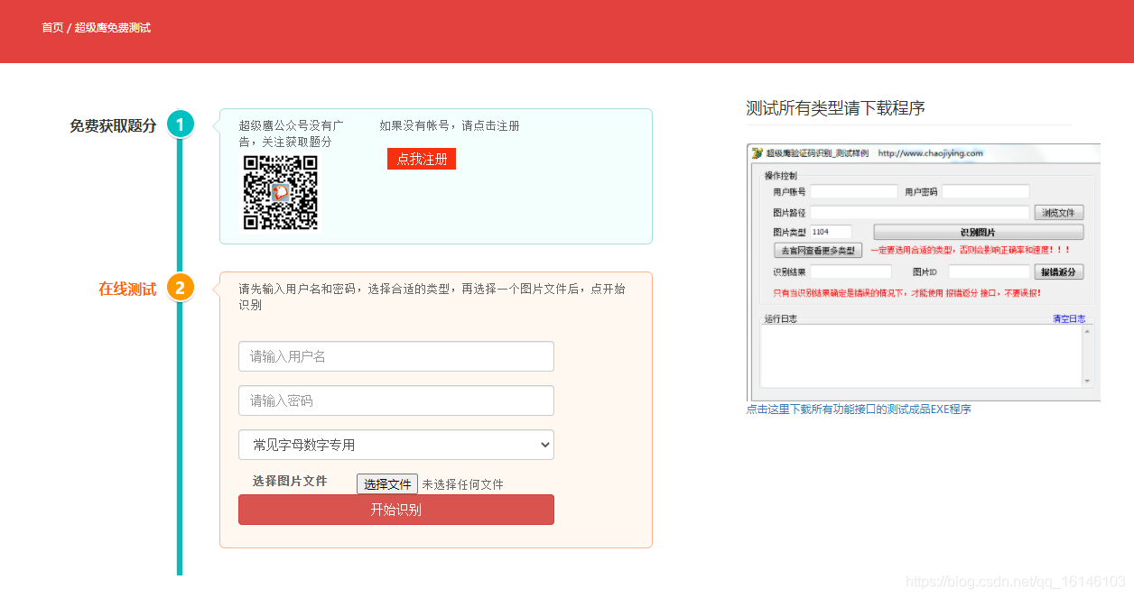Click the 如果没有帐号，请点击注册 text

(x=450, y=125)
